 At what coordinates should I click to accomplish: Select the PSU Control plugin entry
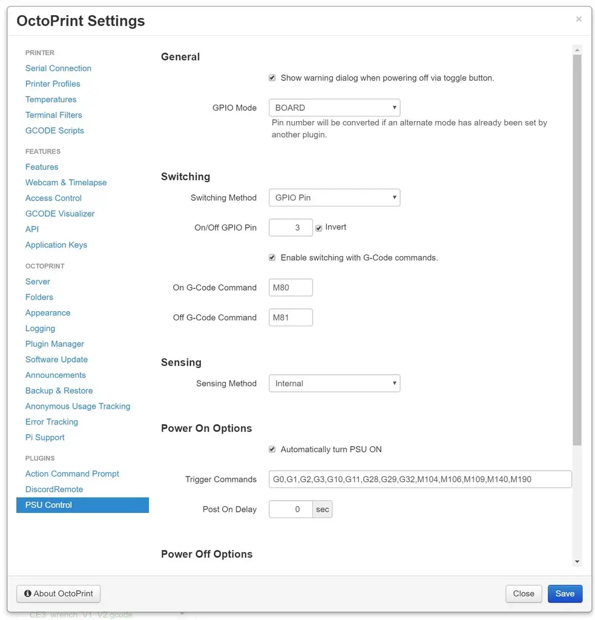point(83,505)
